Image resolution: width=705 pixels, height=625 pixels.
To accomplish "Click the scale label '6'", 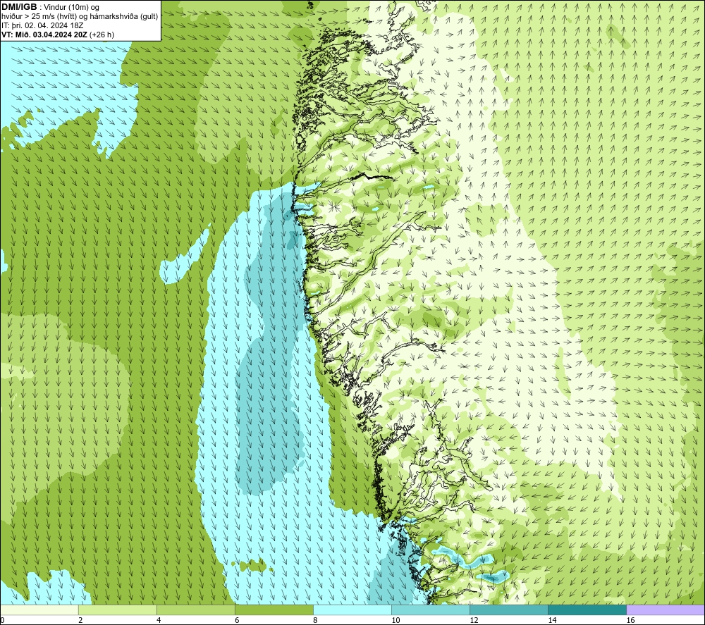I will [237, 621].
